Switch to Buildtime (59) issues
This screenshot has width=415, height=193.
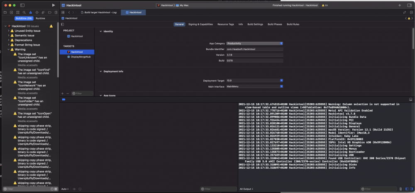point(24,19)
